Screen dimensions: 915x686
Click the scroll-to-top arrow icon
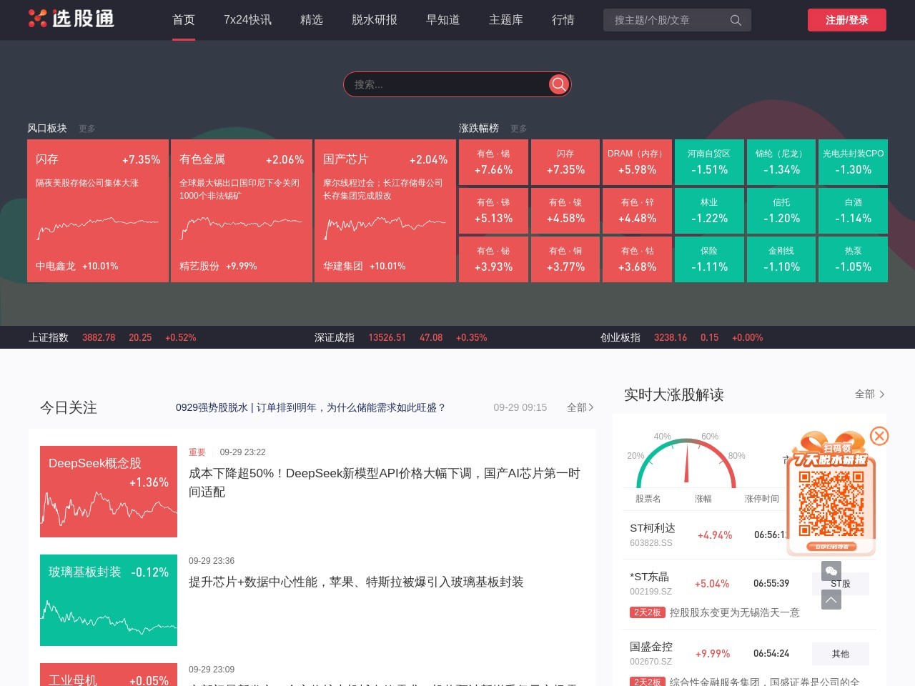click(x=831, y=600)
